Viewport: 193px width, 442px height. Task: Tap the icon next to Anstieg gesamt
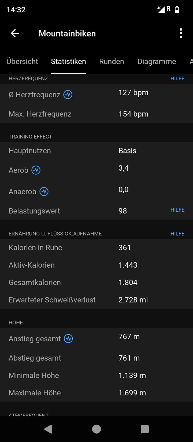pos(68,339)
